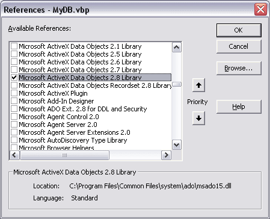Check Microsoft ActiveX Data Objects 2.6 Library
The height and width of the screenshot is (219, 270).
tap(14, 62)
